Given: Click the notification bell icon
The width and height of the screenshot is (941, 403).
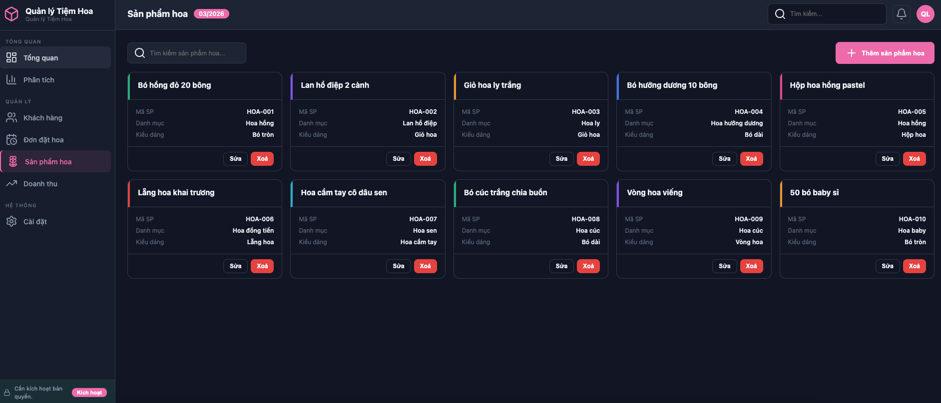Looking at the screenshot, I should [901, 14].
